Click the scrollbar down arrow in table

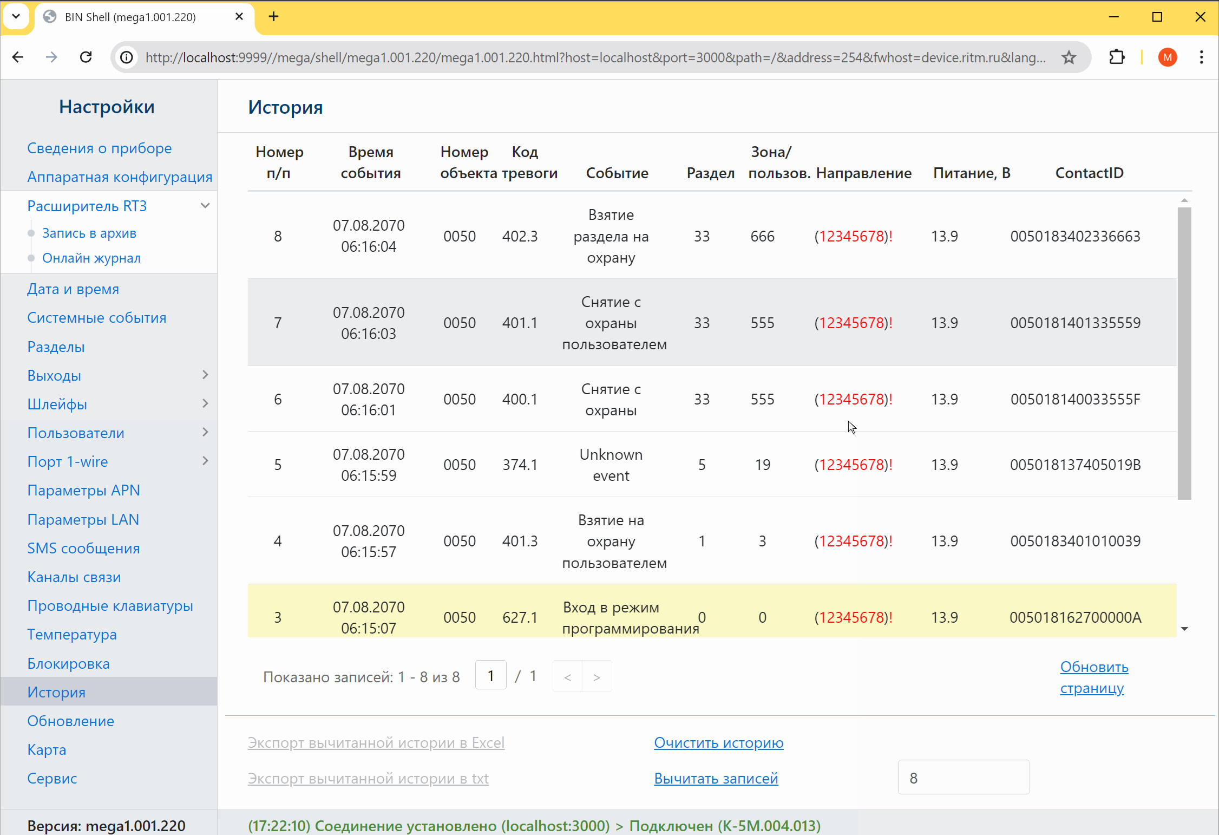[x=1184, y=629]
